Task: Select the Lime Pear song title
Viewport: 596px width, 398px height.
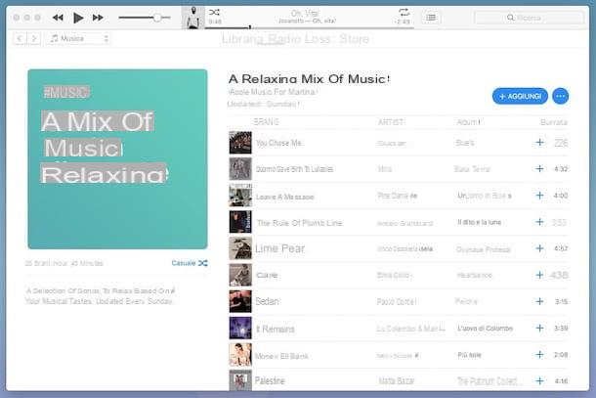Action: 279,248
